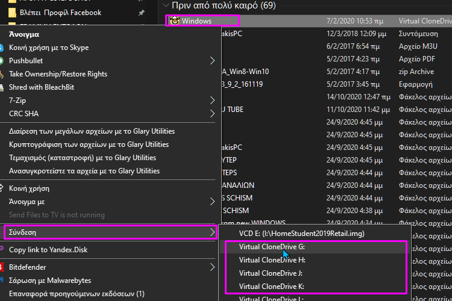Image resolution: width=452 pixels, height=301 pixels.
Task: Expand the Άνοιγμα με submenu arrow
Action: (212, 202)
